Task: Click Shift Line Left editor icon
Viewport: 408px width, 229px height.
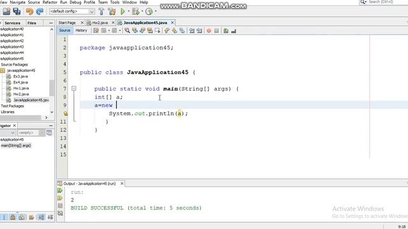Action: tap(192, 31)
